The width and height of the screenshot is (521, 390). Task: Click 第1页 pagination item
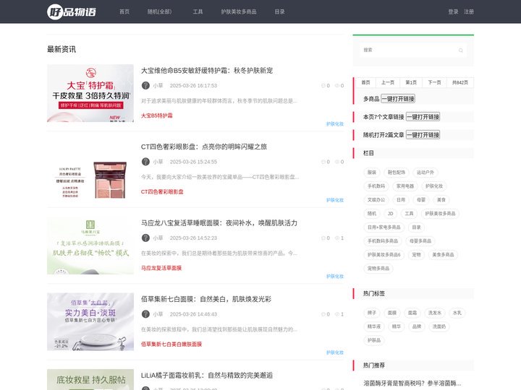click(x=411, y=82)
